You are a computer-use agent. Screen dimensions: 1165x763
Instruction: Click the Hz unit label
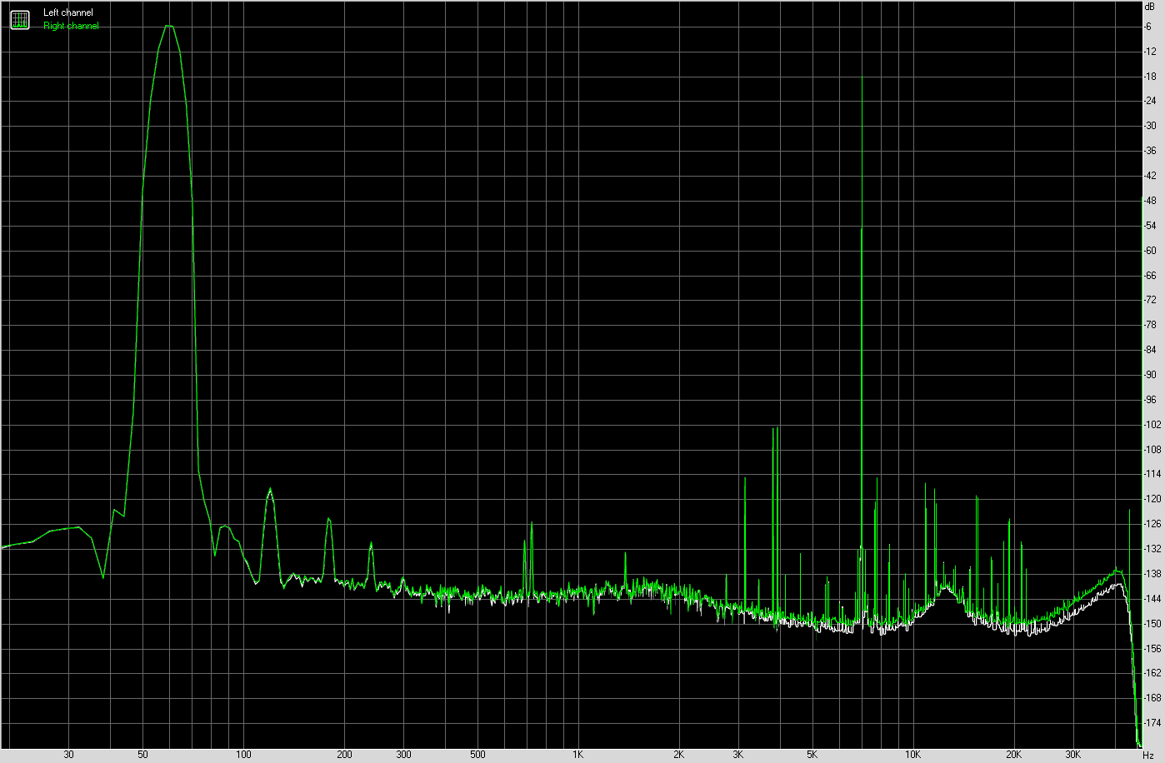1149,756
